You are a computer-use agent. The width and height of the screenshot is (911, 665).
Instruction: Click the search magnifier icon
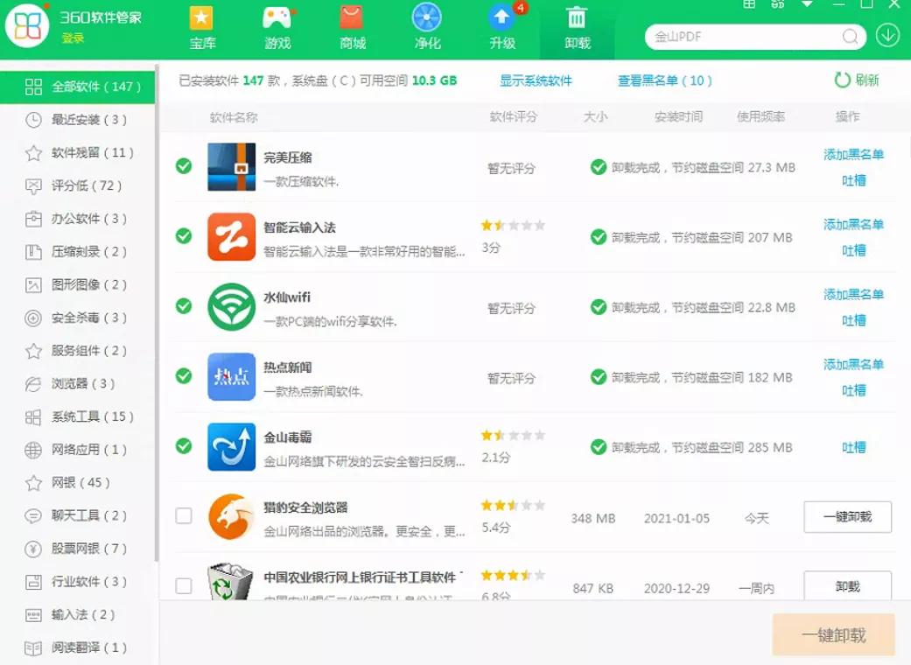click(850, 37)
